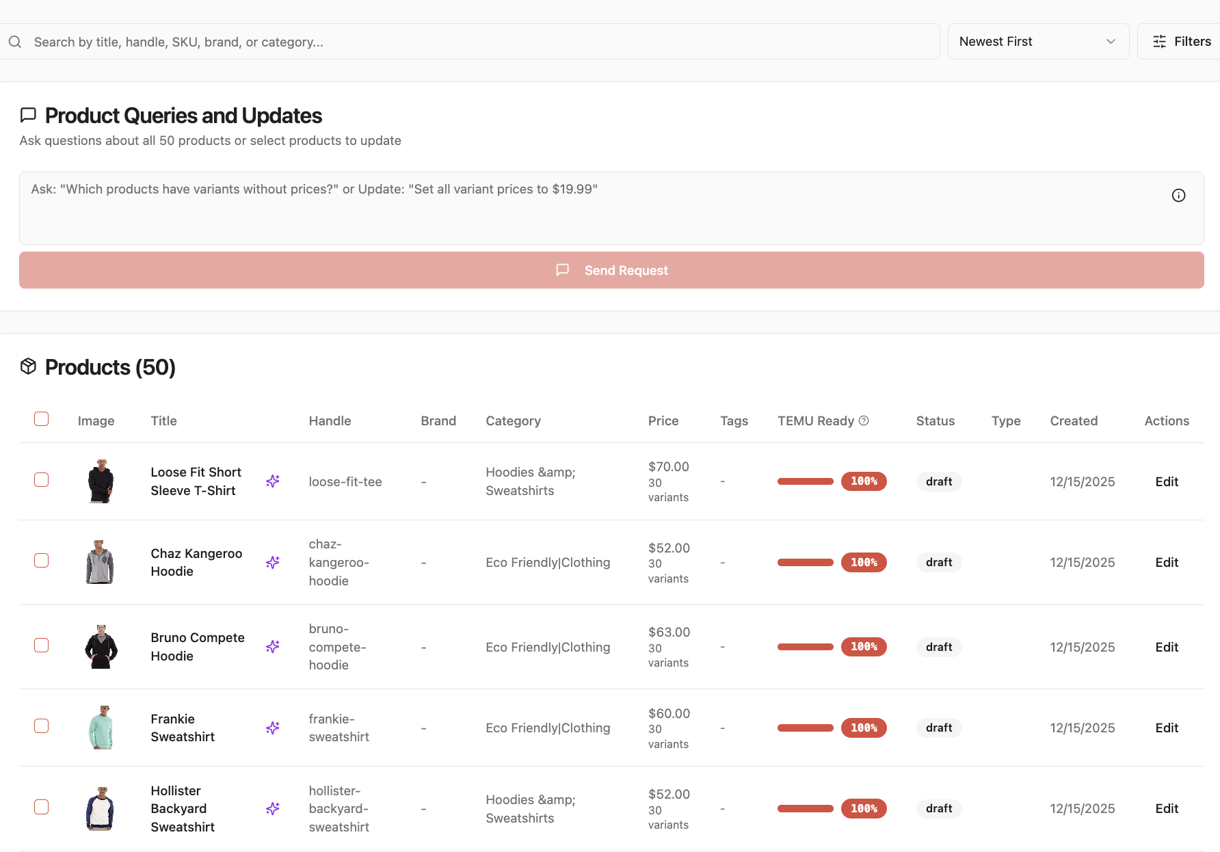The width and height of the screenshot is (1220, 852).
Task: Select the checkbox for Chaz Kangeroo Hoodie
Action: pos(41,560)
